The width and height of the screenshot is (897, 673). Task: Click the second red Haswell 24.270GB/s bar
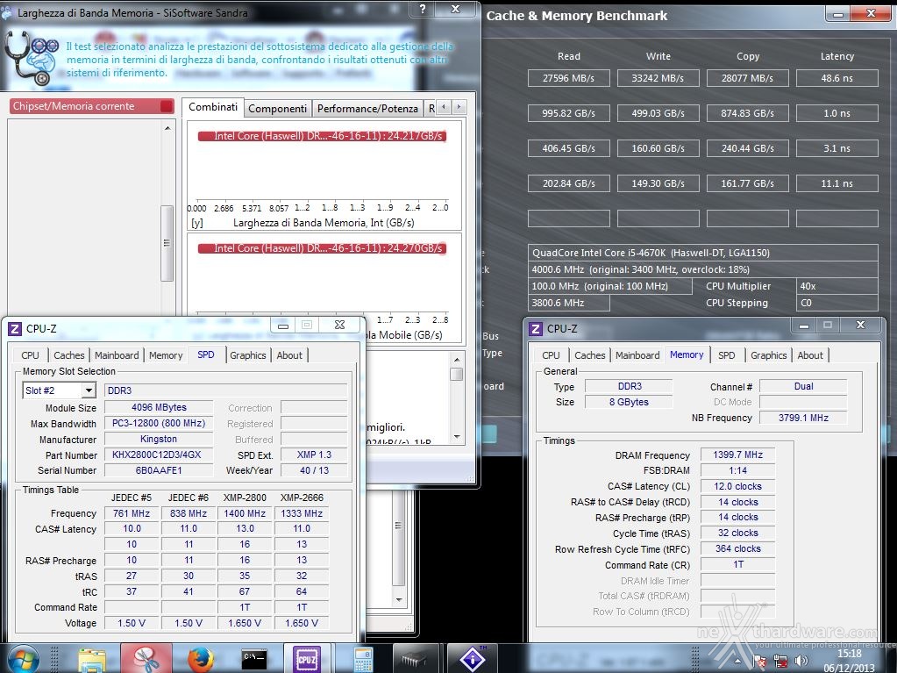tap(322, 248)
